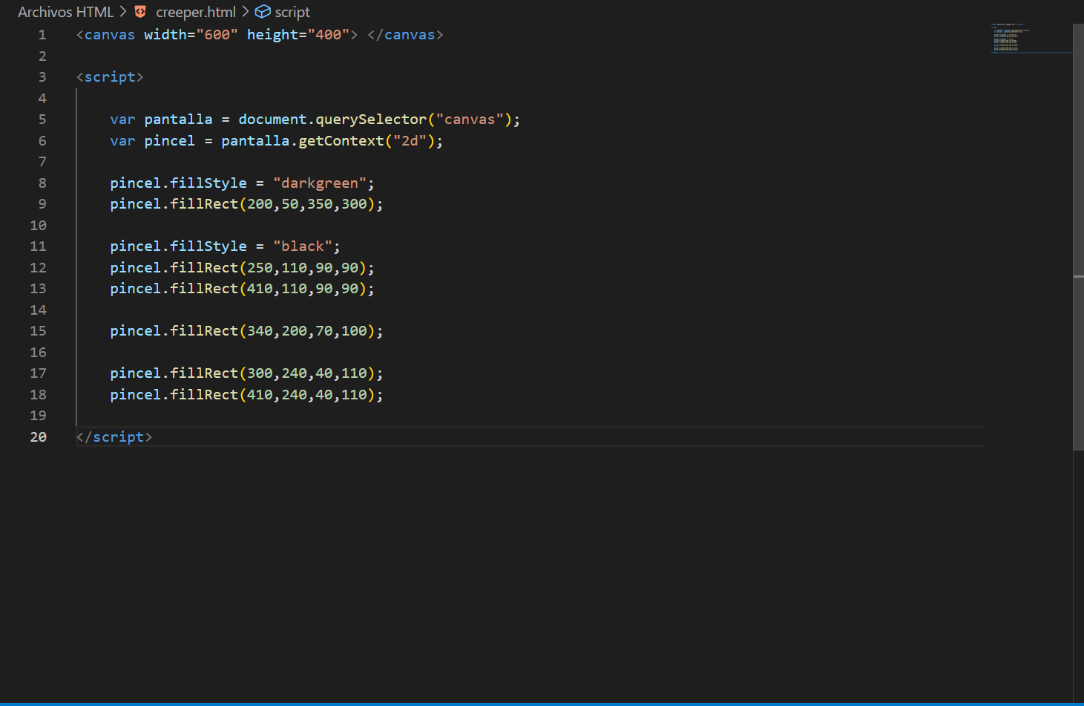Click line number 1 in gutter
The image size is (1084, 706).
click(42, 35)
